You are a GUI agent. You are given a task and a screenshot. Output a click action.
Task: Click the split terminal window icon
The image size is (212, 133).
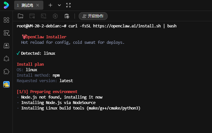tap(32, 16)
